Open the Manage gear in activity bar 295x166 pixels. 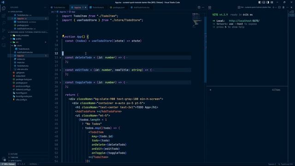4,159
